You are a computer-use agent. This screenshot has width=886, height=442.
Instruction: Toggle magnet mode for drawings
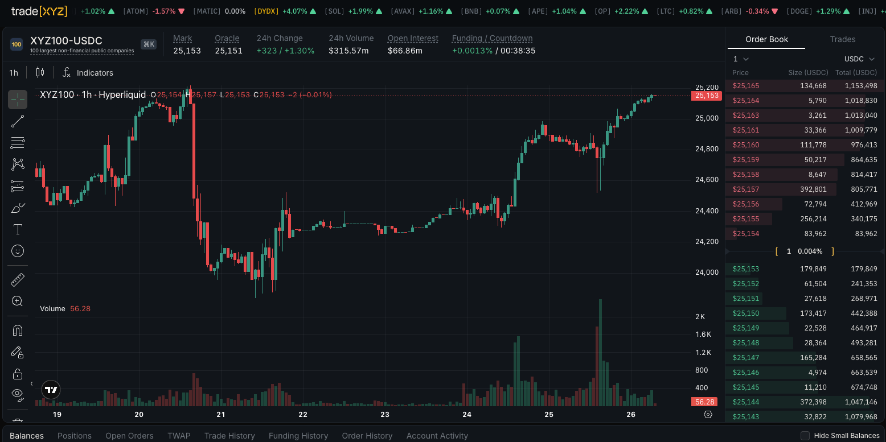click(x=18, y=331)
